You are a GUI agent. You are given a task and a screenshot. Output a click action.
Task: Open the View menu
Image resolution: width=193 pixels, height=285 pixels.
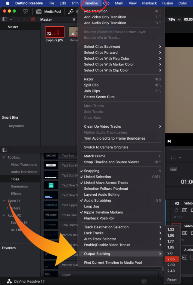click(x=133, y=3)
